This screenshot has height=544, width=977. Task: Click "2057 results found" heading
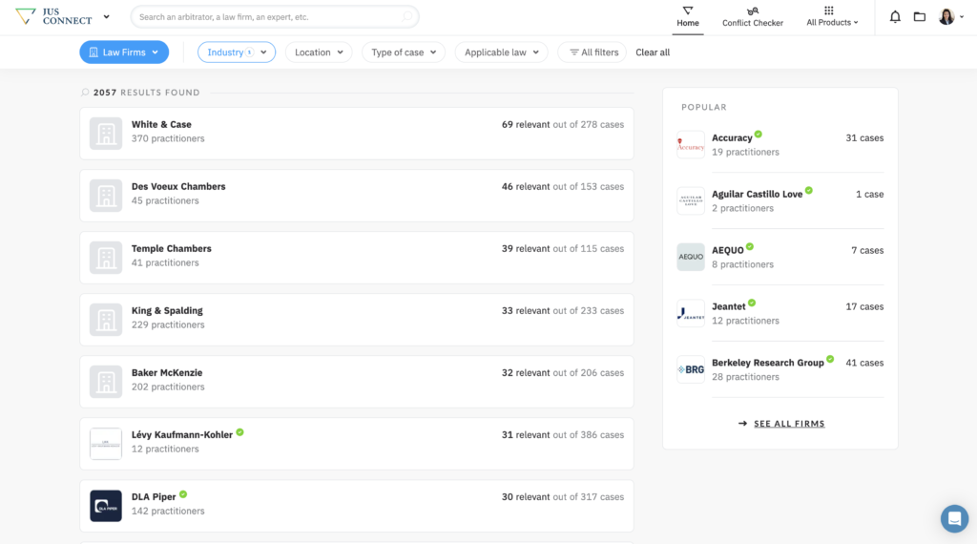pyautogui.click(x=146, y=93)
